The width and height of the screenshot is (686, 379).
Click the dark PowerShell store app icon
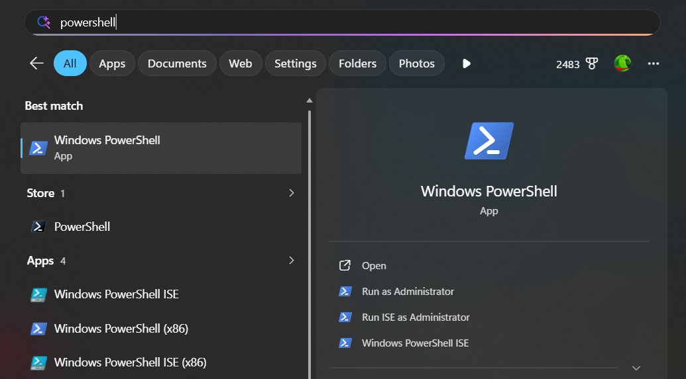[x=38, y=227]
